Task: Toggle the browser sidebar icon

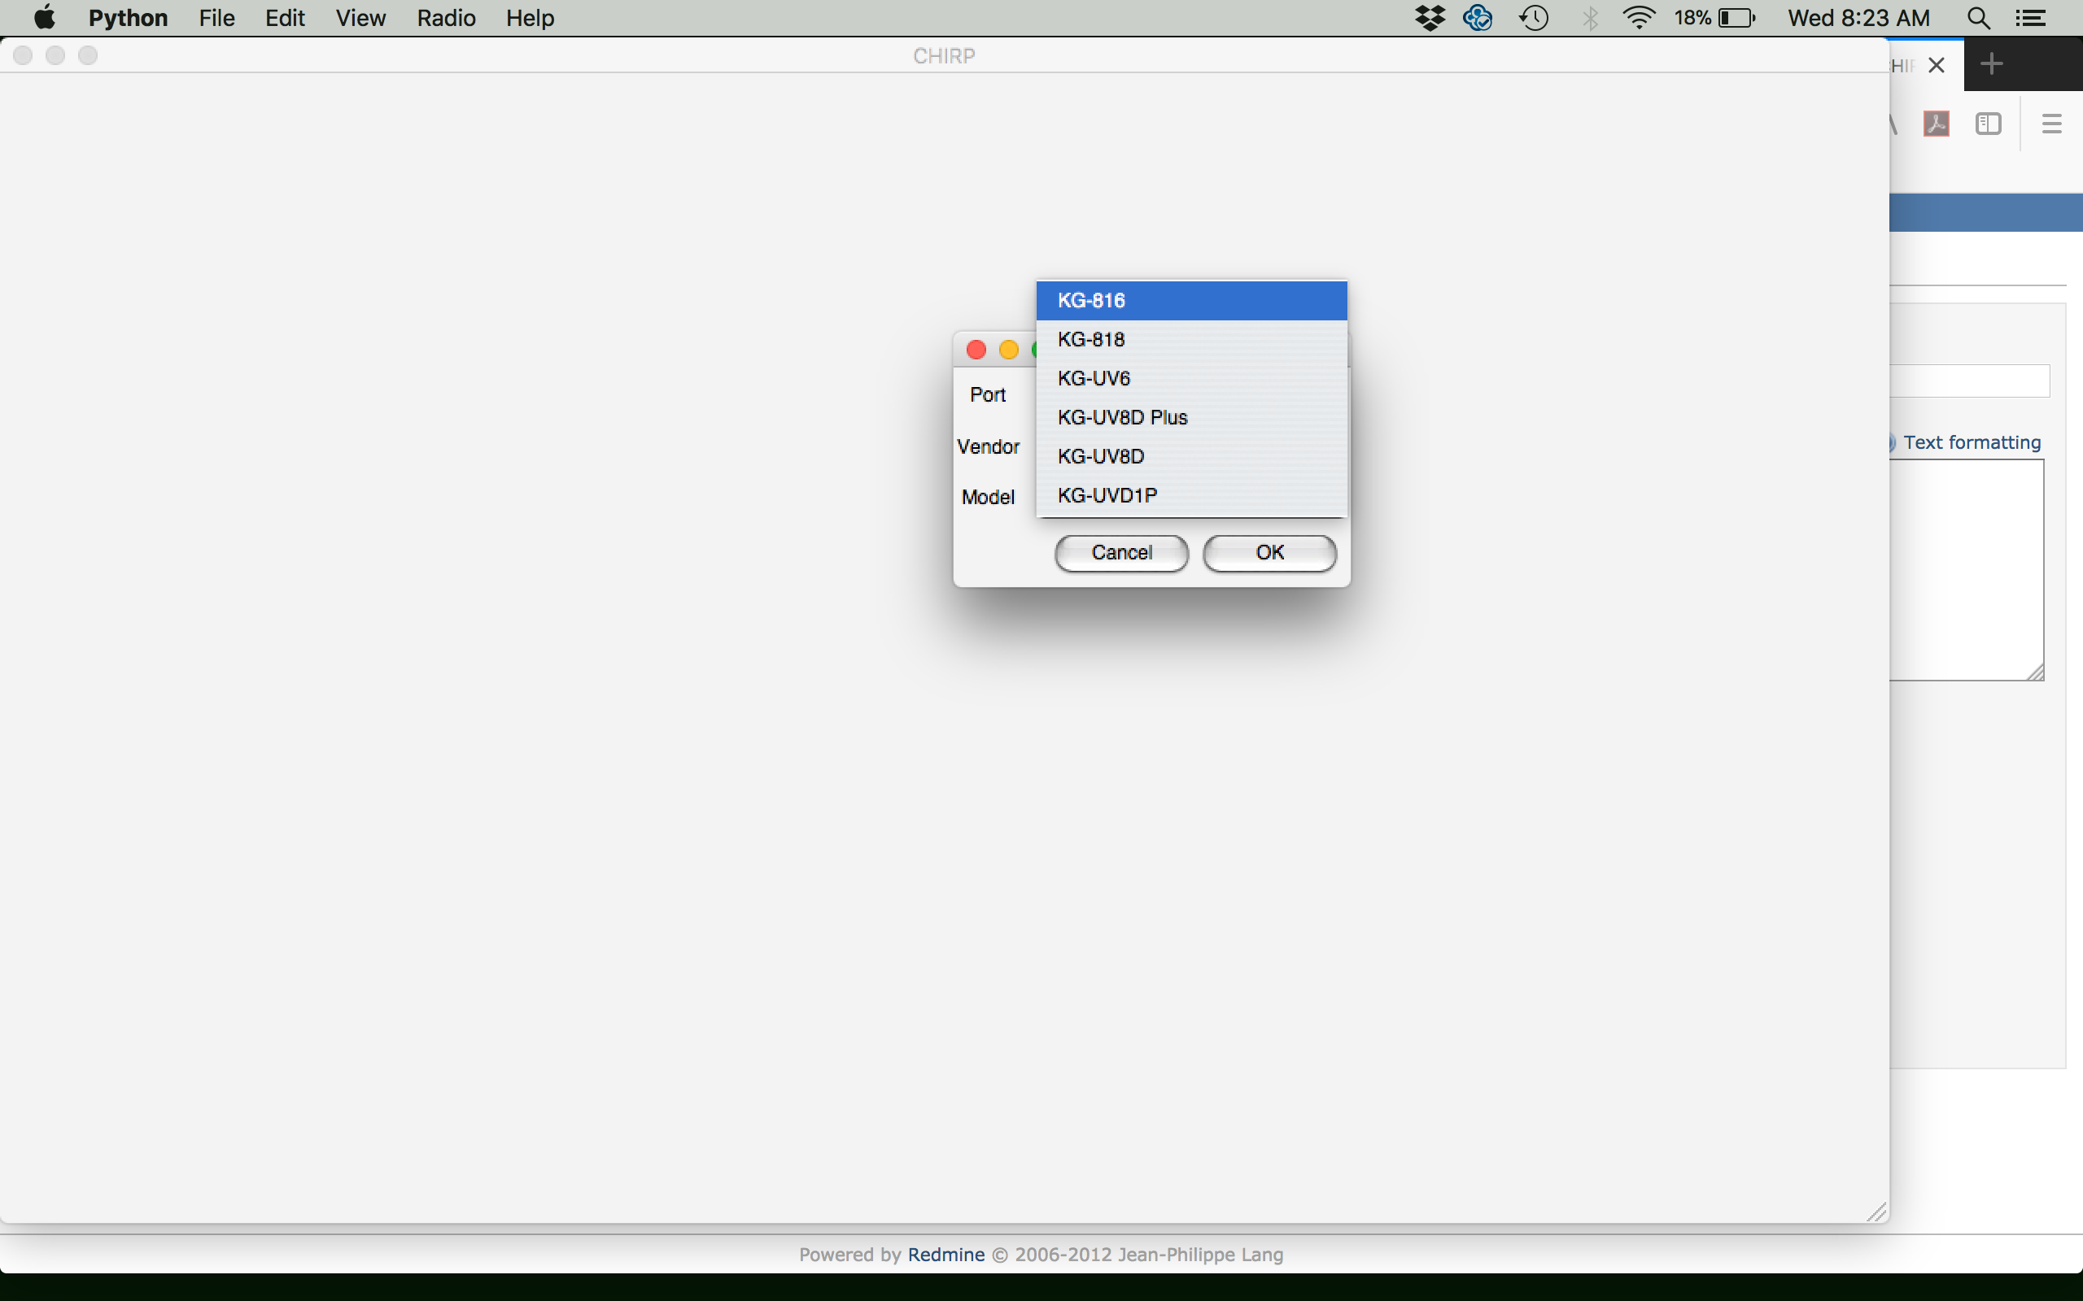Action: [x=1989, y=124]
